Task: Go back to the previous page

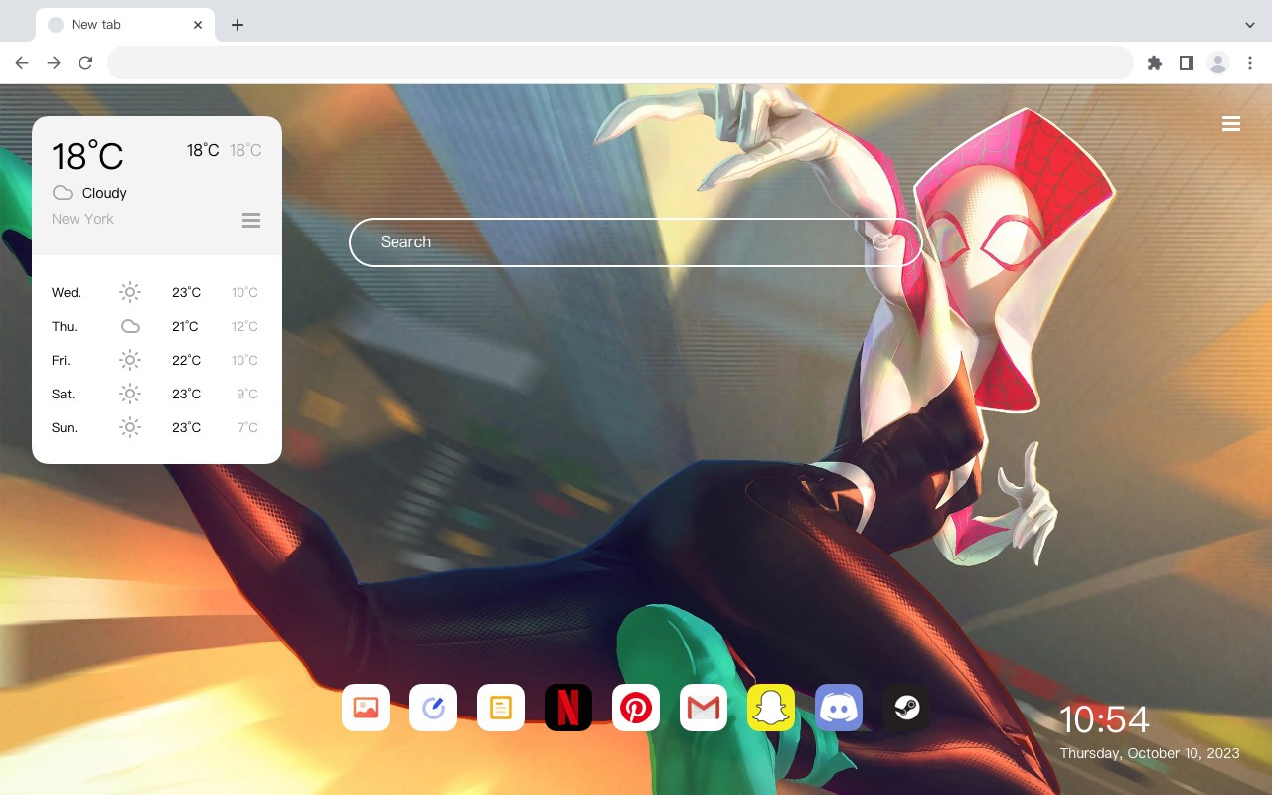Action: 22,63
